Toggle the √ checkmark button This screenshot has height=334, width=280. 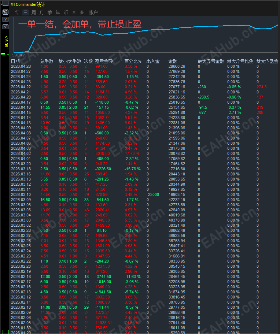pyautogui.click(x=5, y=27)
